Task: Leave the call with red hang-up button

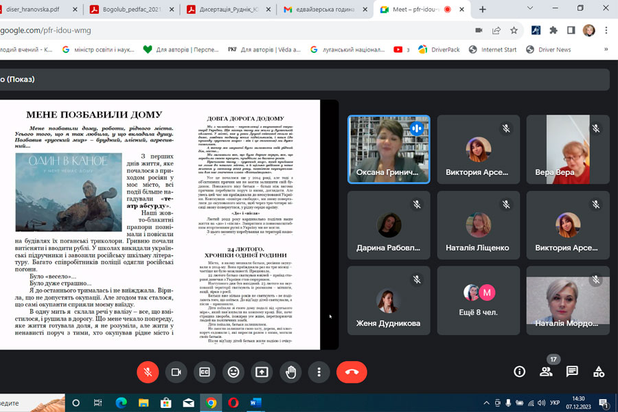Action: coord(352,371)
